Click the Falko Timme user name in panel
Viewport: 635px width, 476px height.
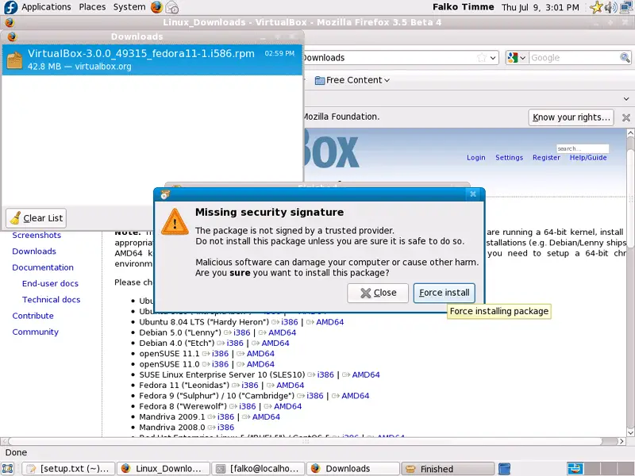tap(464, 7)
